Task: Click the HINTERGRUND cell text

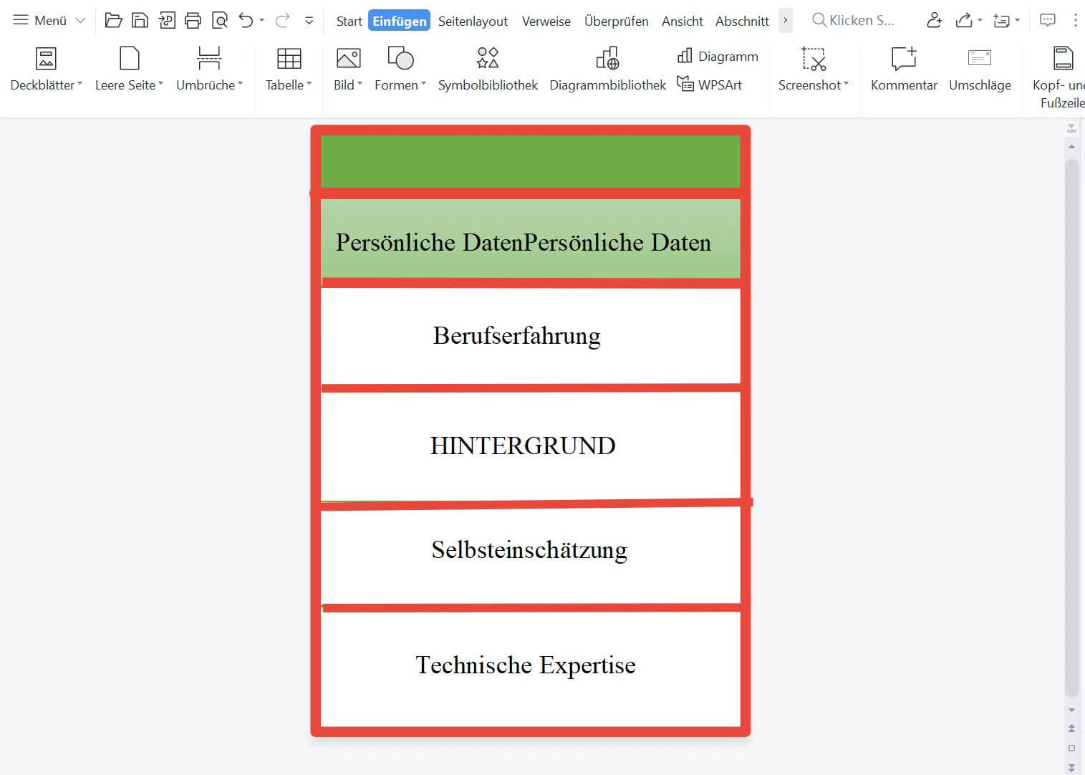Action: click(x=523, y=446)
